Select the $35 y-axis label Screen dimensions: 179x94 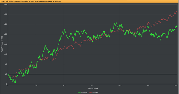pyautogui.click(x=6, y=4)
